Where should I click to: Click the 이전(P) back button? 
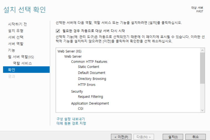click(x=121, y=137)
